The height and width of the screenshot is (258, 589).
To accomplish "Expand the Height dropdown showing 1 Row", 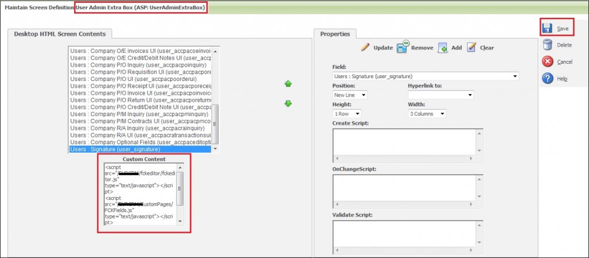I will (347, 114).
